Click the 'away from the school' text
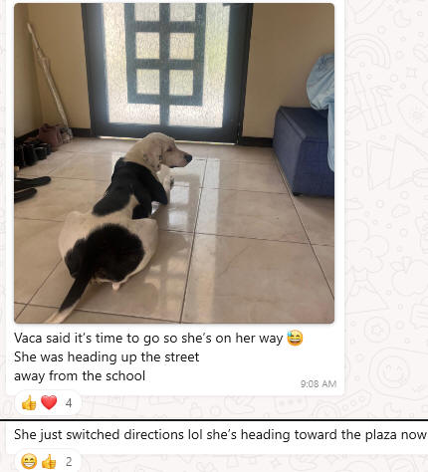Viewport: 428px width, 472px height. [x=80, y=376]
